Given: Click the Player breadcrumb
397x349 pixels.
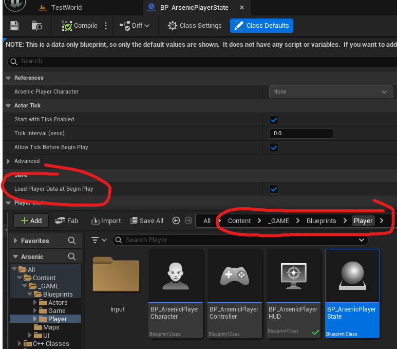Looking at the screenshot, I should pyautogui.click(x=363, y=221).
